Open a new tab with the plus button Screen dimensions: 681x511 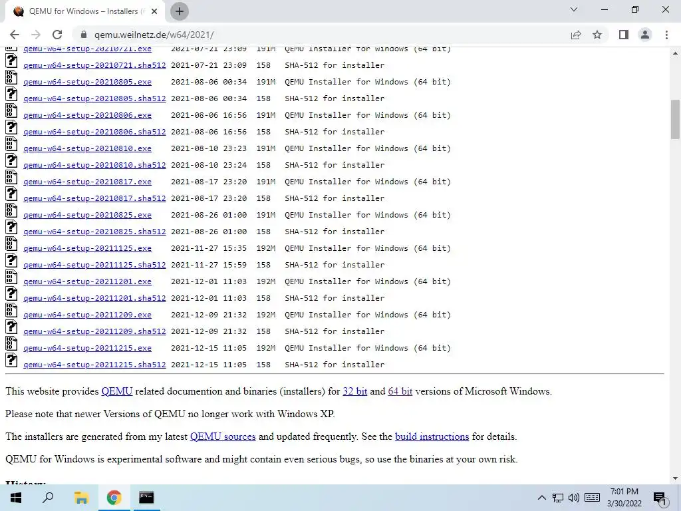click(180, 11)
